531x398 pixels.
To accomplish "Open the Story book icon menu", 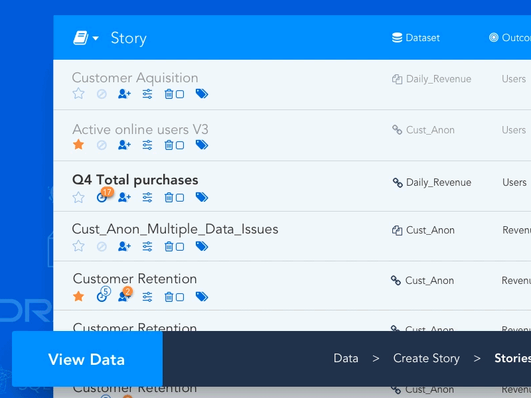I will coord(80,38).
